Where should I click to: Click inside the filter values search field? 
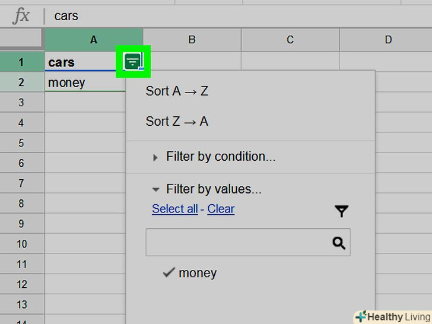[237, 243]
